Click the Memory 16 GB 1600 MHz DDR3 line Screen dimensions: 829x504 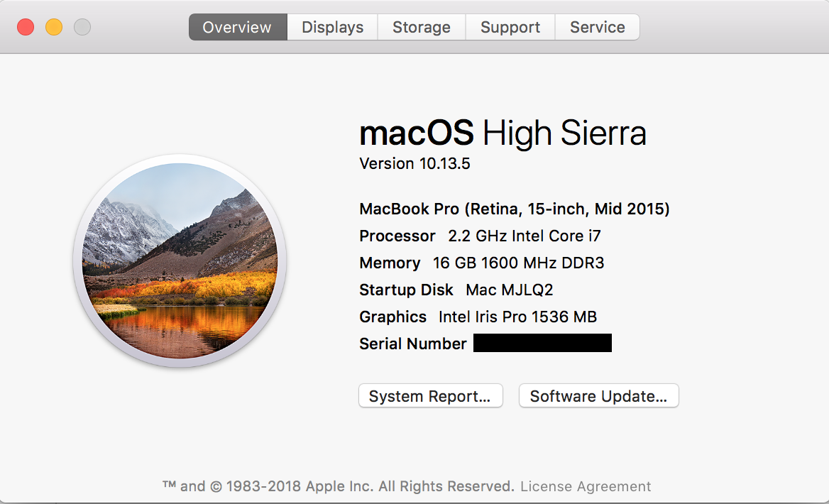[x=482, y=263]
